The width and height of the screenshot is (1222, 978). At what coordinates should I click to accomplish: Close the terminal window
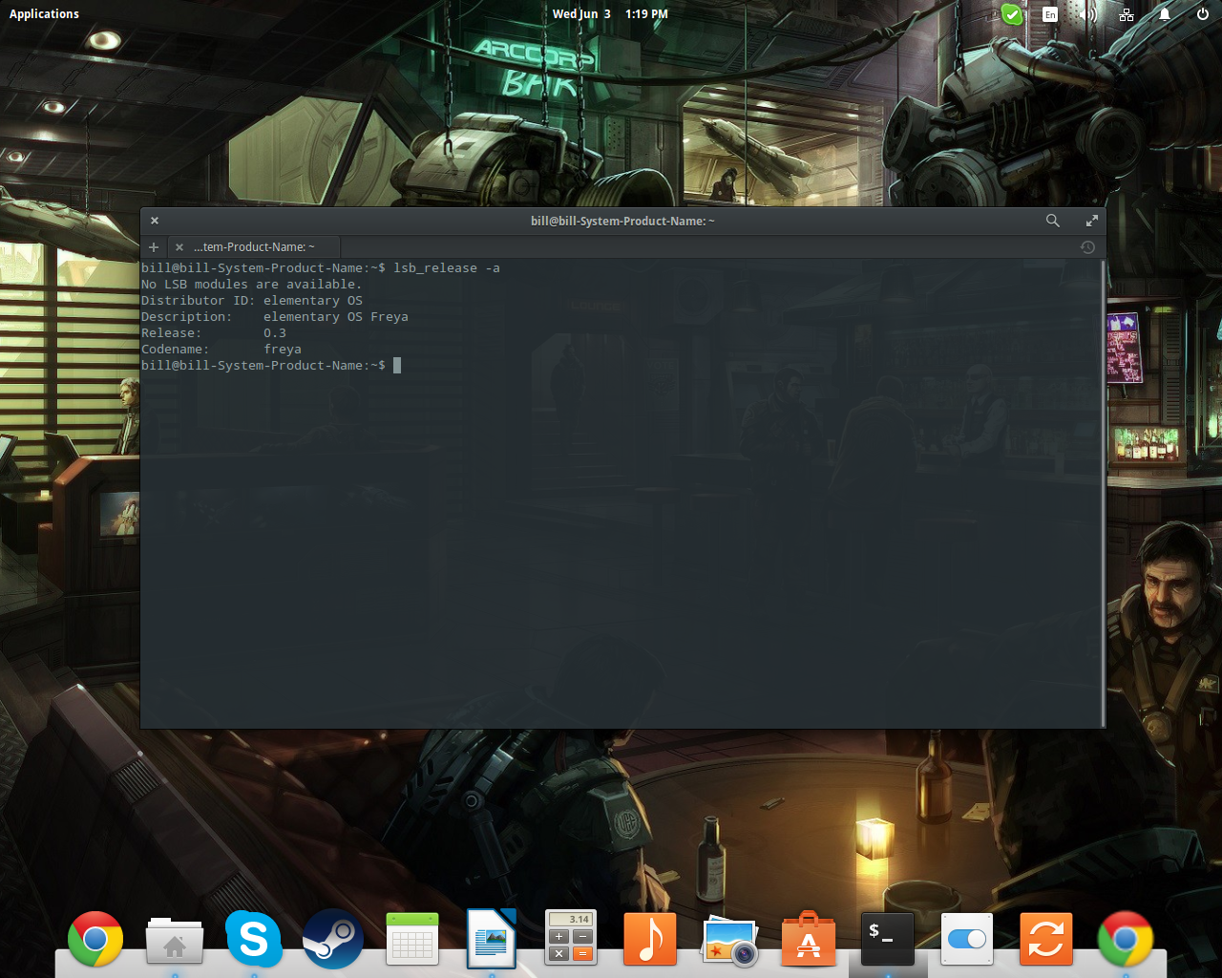pyautogui.click(x=155, y=221)
